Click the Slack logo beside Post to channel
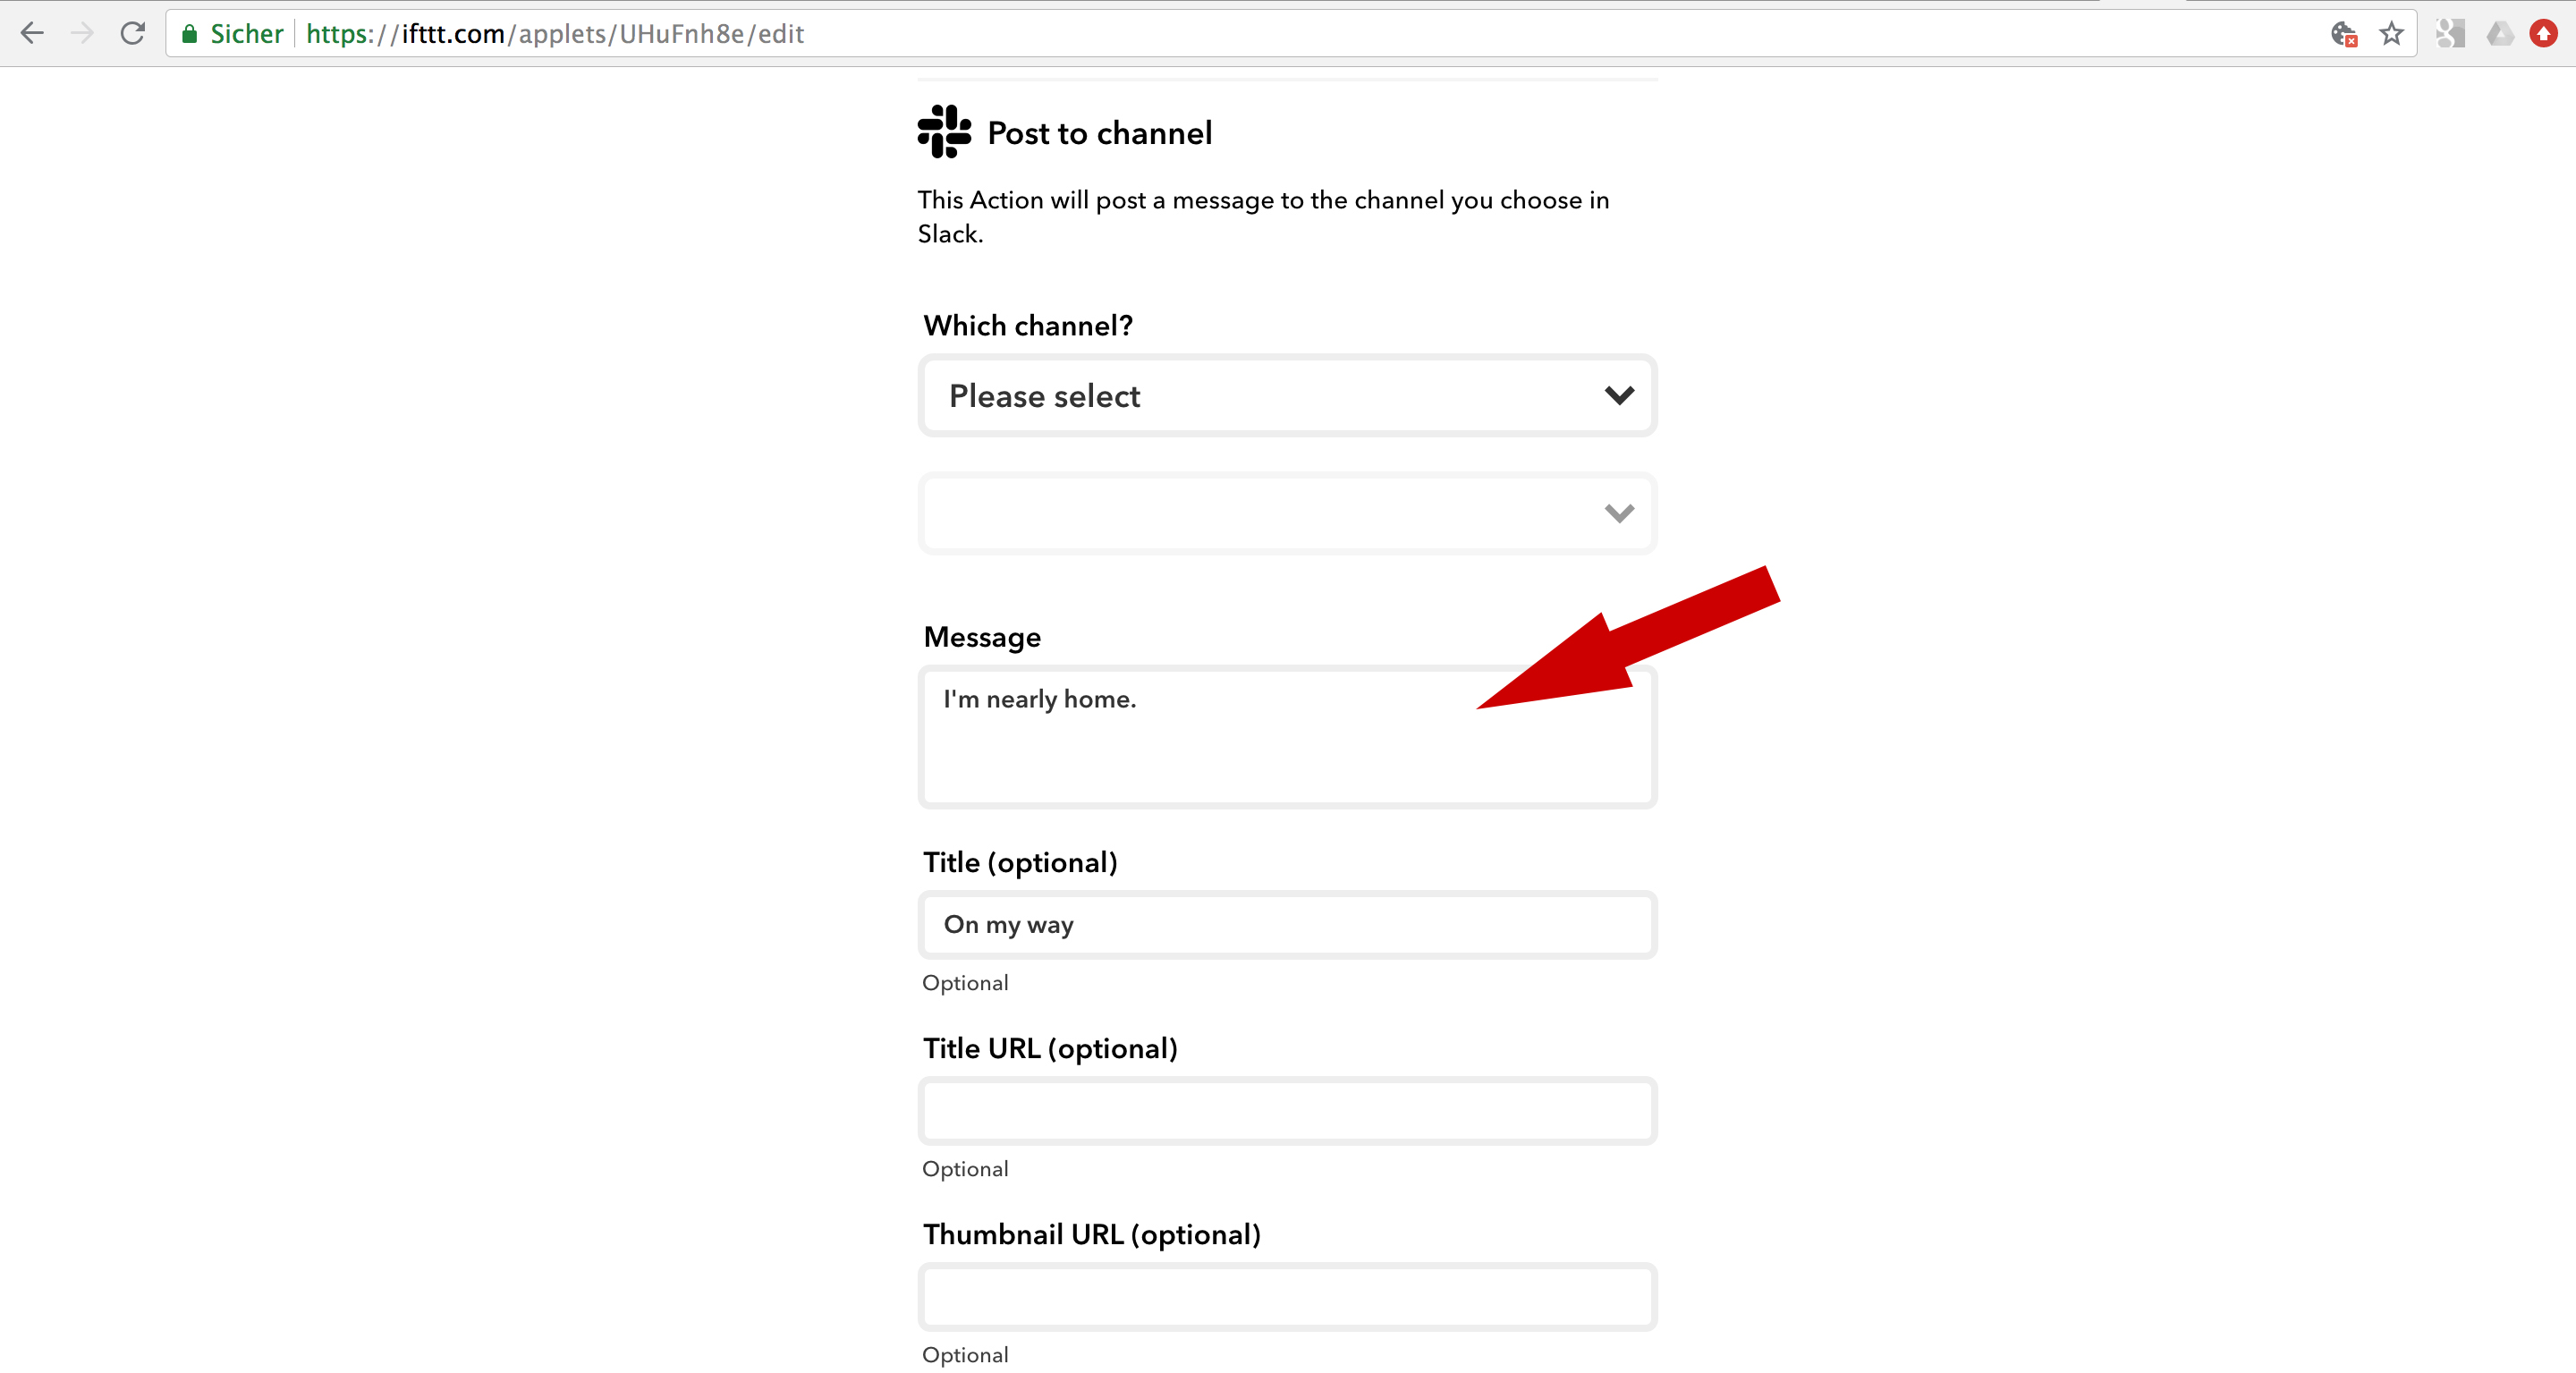This screenshot has height=1373, width=2576. [944, 132]
